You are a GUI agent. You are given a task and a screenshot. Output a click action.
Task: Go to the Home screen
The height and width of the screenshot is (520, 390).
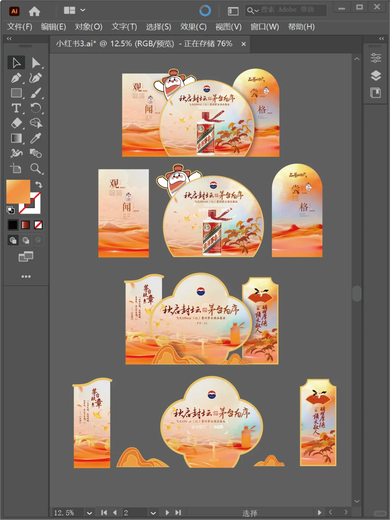(34, 11)
